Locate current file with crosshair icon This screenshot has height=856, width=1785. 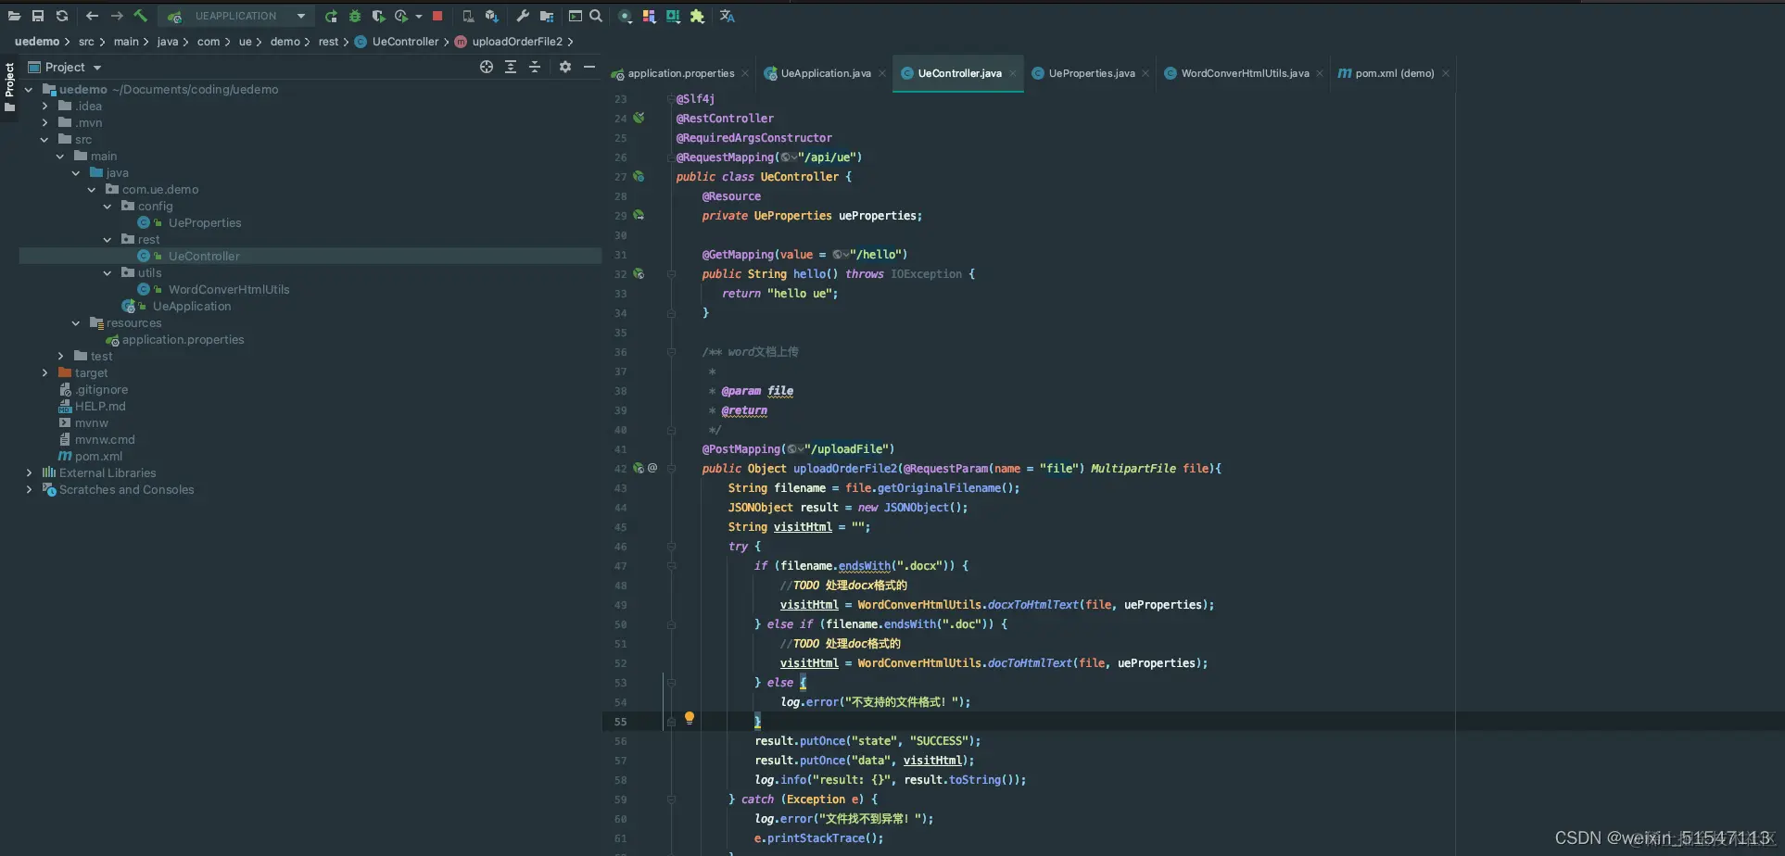click(x=487, y=67)
